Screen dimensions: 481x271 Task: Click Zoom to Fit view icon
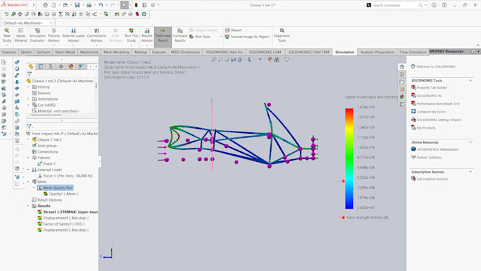214,59
